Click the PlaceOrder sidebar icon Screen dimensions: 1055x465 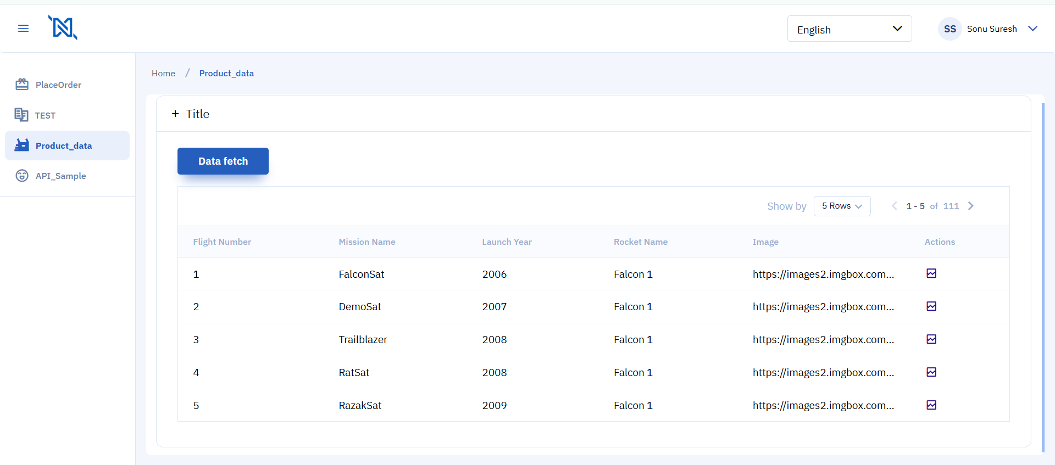point(22,85)
